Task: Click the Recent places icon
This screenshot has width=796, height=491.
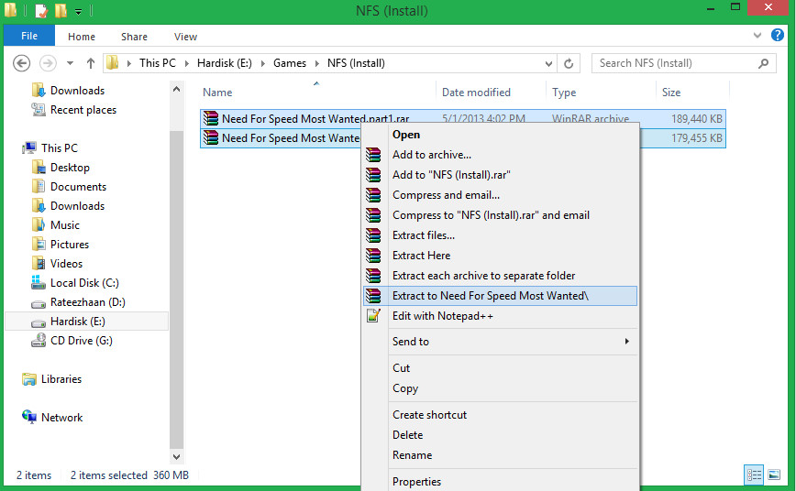Action: [39, 110]
